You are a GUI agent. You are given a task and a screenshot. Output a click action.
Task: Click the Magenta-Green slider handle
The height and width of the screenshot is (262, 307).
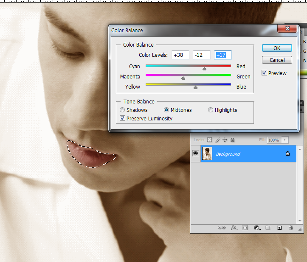click(x=183, y=78)
